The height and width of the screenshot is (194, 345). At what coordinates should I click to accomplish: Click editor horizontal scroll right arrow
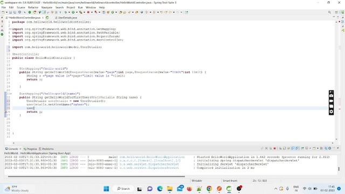(x=333, y=143)
